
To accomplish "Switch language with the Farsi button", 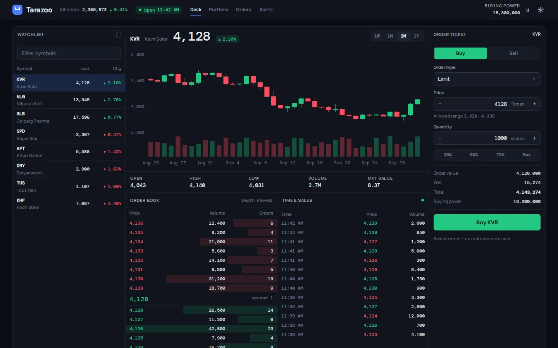I will (x=528, y=10).
